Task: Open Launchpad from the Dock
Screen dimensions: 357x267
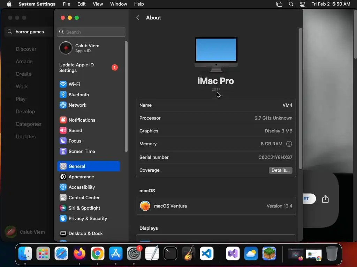Action: 43,253
